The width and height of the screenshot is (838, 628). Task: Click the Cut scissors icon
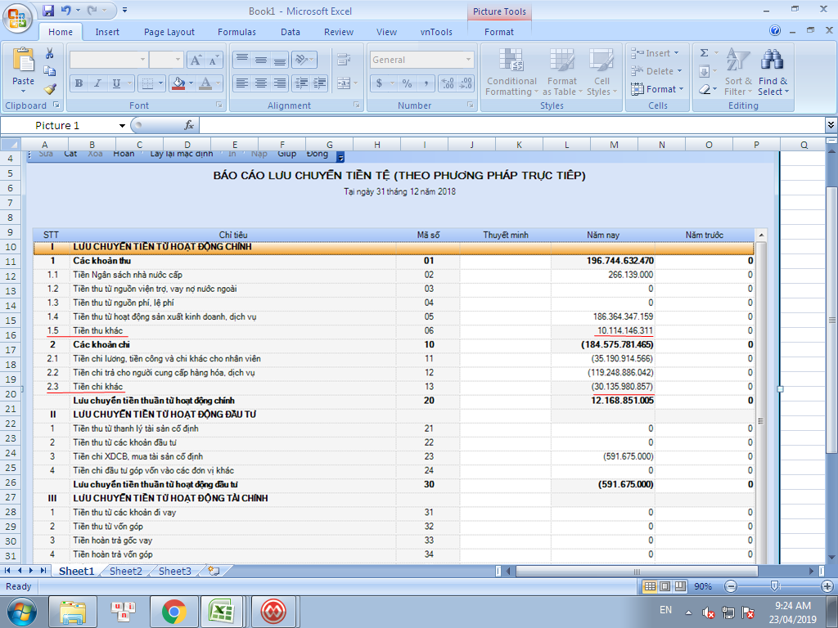click(x=50, y=54)
